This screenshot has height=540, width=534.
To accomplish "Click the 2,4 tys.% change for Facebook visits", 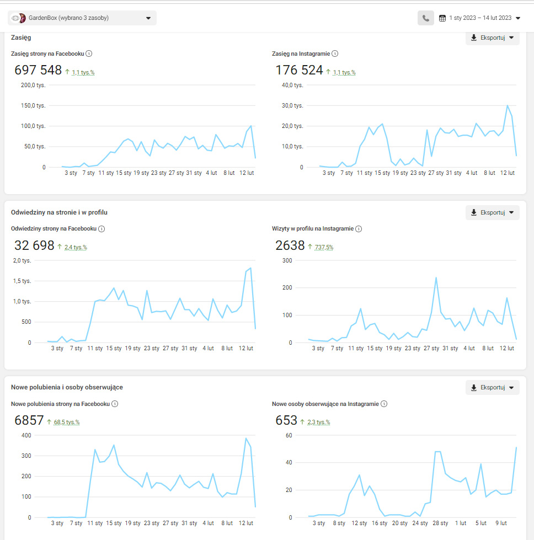I will tap(76, 247).
